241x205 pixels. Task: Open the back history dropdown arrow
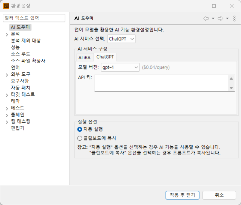213,18
